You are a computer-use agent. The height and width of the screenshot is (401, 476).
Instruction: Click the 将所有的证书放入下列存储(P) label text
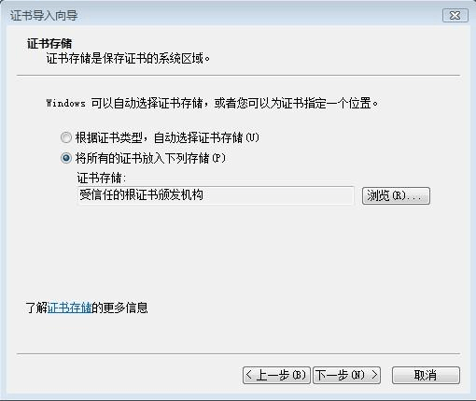[150, 158]
